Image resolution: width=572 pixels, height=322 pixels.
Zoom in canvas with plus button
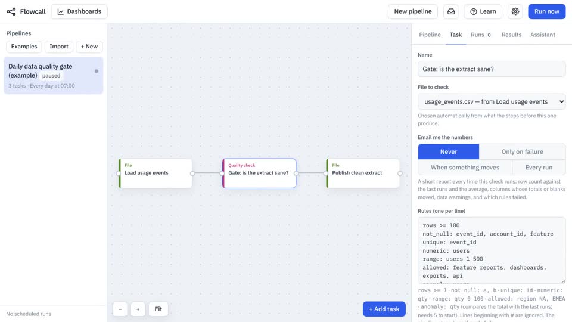[138, 309]
